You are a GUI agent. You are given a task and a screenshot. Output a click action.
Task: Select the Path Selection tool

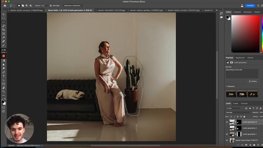click(4, 80)
